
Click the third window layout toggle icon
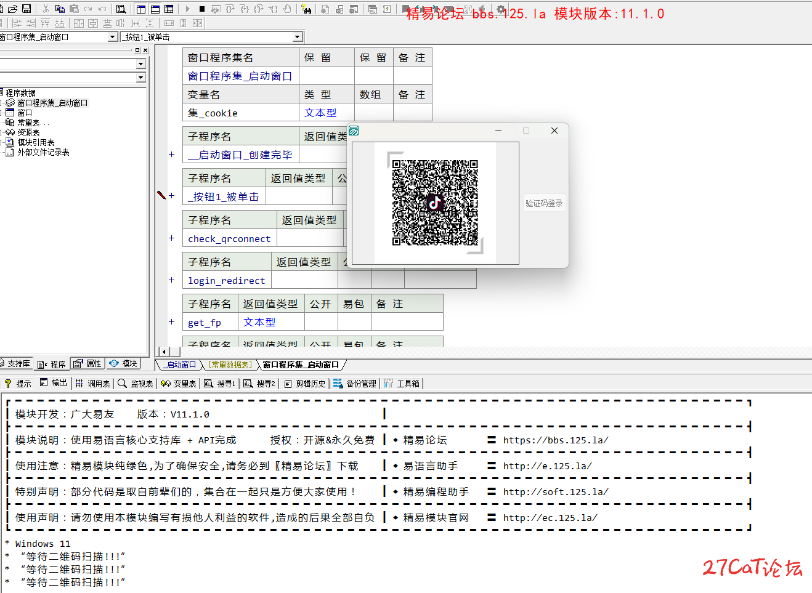(169, 9)
